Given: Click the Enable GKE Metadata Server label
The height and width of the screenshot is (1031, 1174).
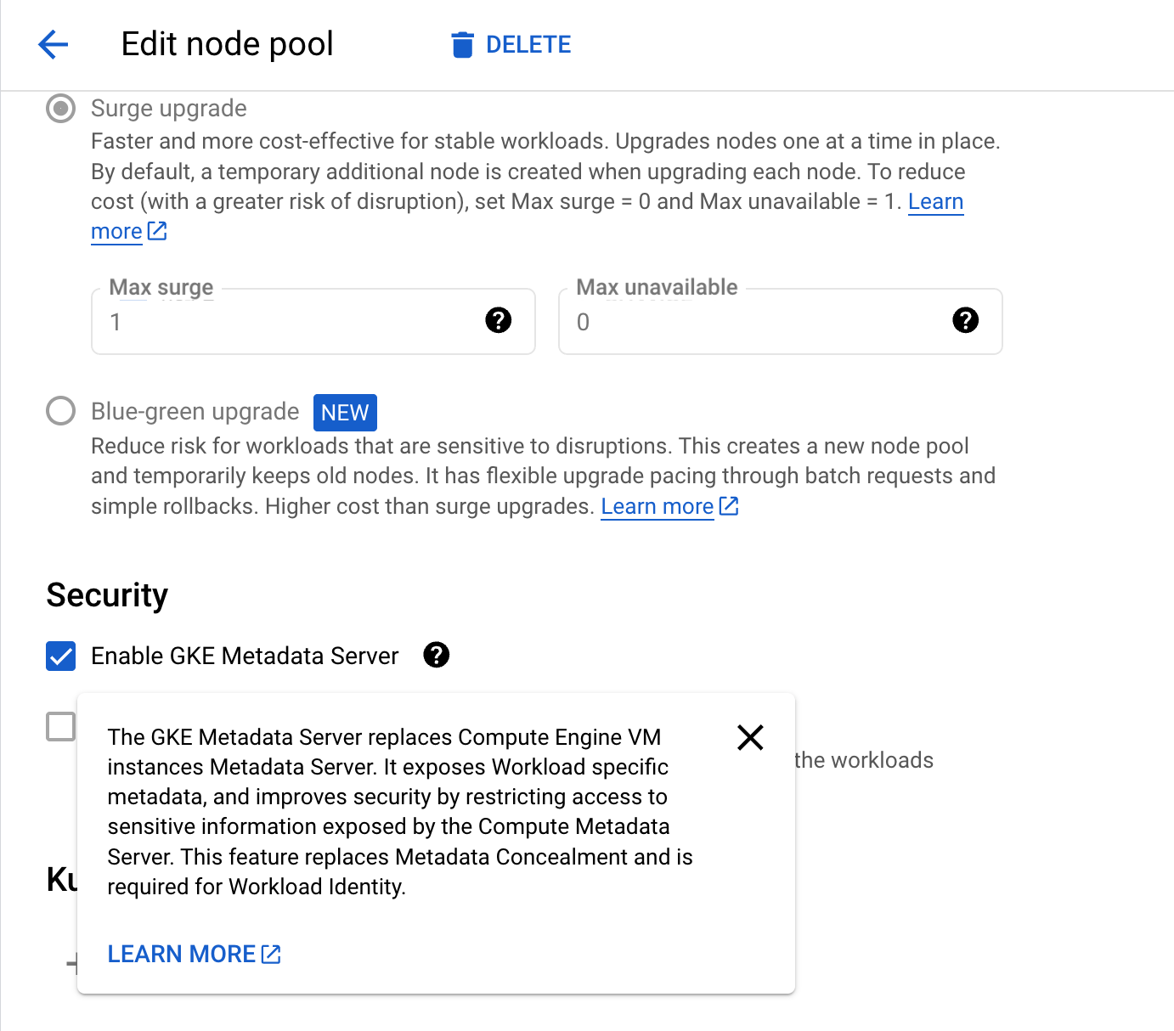Looking at the screenshot, I should point(245,656).
